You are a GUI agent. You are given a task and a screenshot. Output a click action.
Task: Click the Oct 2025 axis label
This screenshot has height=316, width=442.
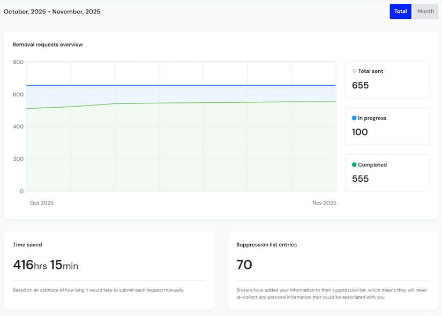[x=42, y=203]
